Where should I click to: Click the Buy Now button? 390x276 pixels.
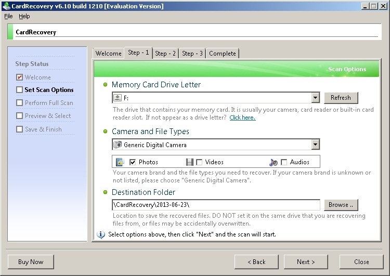pos(31,262)
